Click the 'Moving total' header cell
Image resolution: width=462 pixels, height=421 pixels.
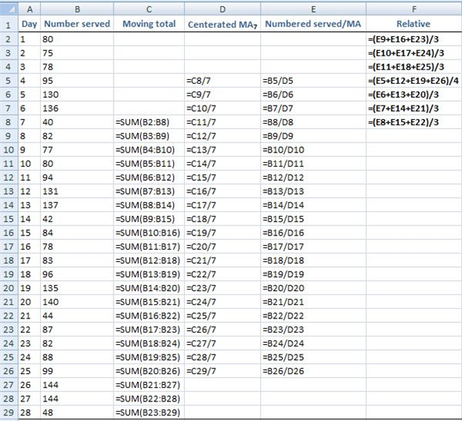coord(149,23)
